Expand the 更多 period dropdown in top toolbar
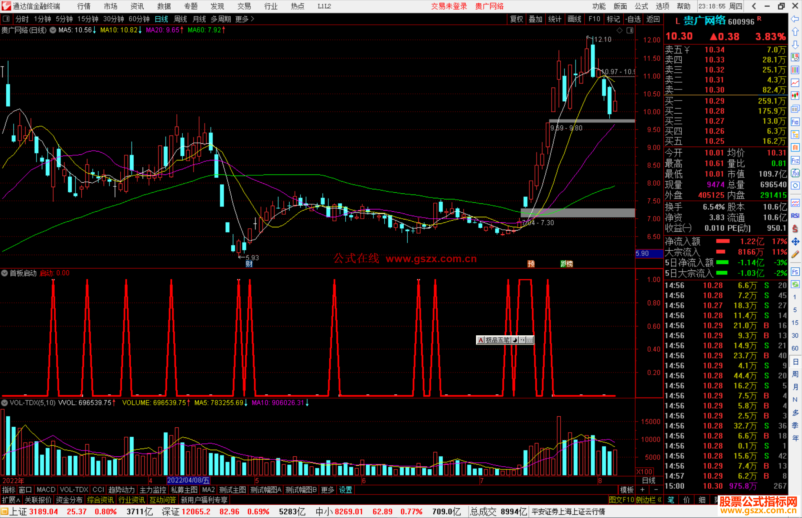The height and width of the screenshot is (518, 802). pos(245,19)
